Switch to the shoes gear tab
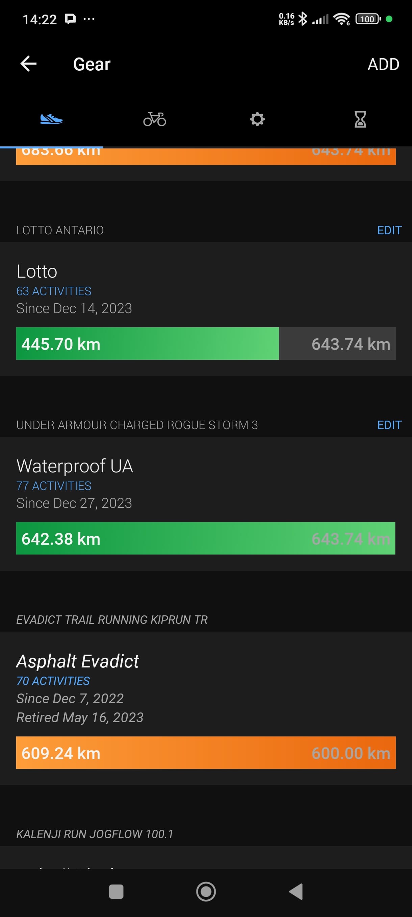 click(x=52, y=119)
